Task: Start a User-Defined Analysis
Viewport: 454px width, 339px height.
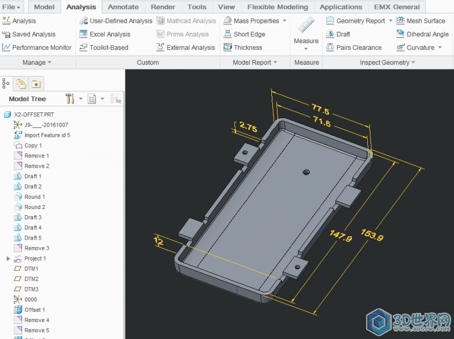Action: [116, 21]
